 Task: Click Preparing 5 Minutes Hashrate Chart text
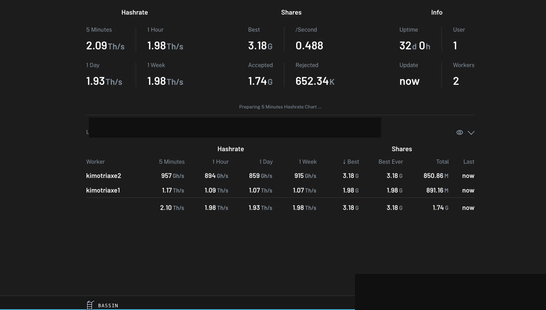280,107
